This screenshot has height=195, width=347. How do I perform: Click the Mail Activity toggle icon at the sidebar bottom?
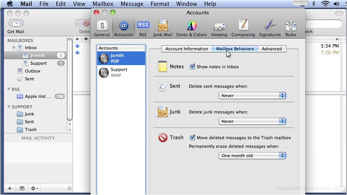tap(22, 188)
